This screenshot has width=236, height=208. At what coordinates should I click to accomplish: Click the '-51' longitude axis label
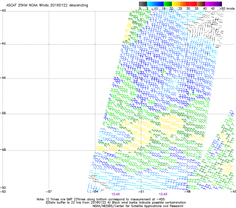click(x=141, y=192)
